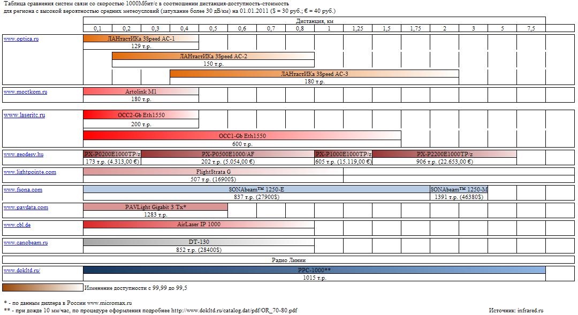Select the Artolink M1 bar
Screen dimensions: 578x315
[141, 91]
